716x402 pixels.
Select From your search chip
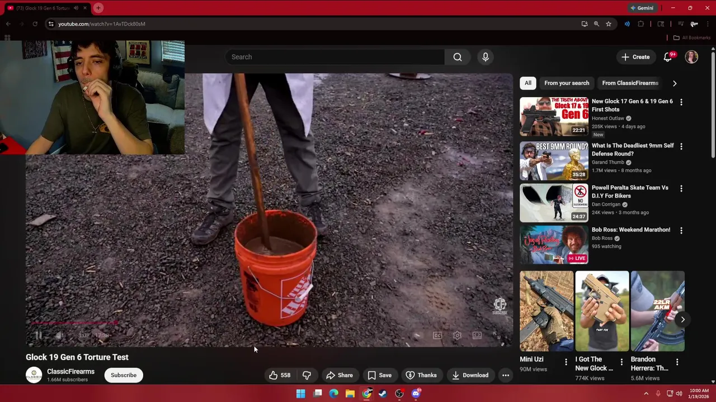point(567,83)
